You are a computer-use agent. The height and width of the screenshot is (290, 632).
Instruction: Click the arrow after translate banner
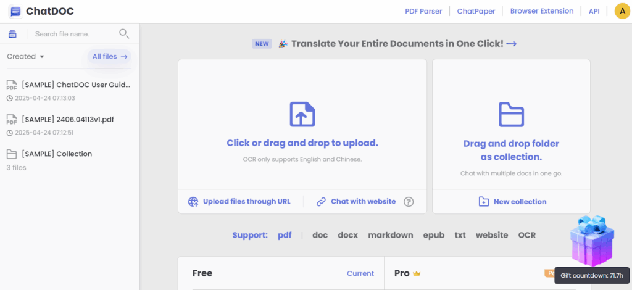(512, 43)
